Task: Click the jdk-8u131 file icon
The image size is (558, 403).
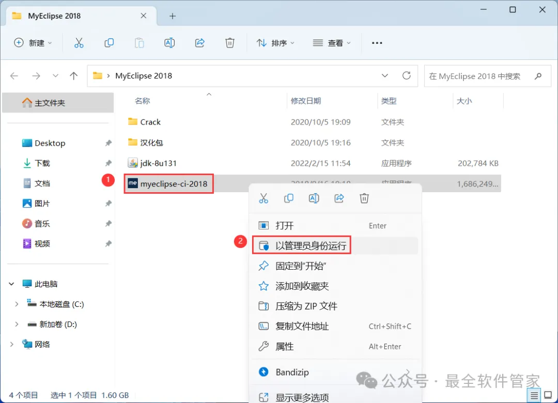Action: [x=133, y=163]
